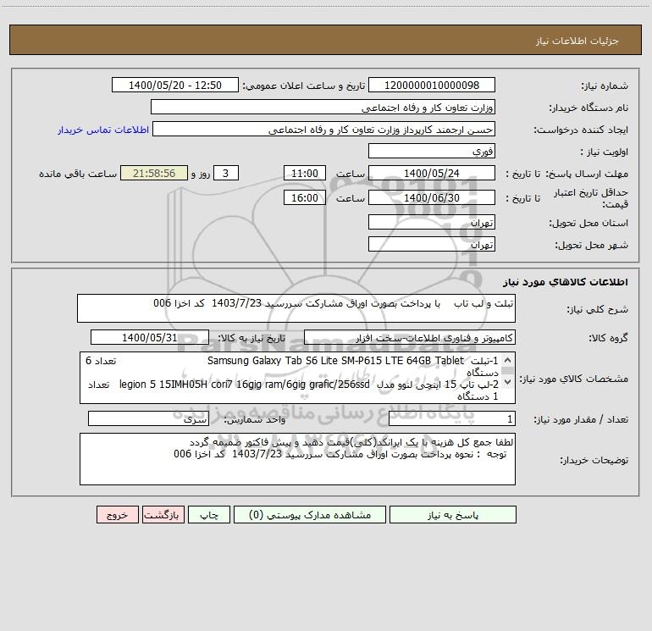This screenshot has height=631, width=652.
Task: Open اطلاعات تماس خریدار link
Action: click(x=103, y=130)
